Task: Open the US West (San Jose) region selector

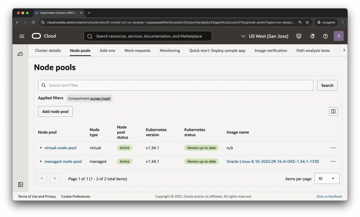Action: coord(265,36)
